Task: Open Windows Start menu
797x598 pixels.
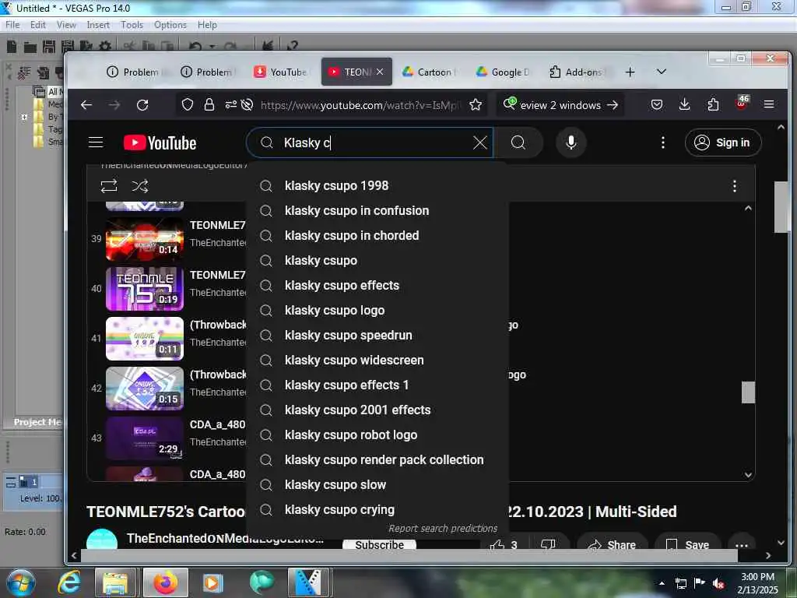Action: (20, 583)
